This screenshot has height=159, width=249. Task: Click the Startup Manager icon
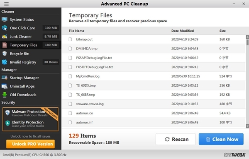point(5,78)
